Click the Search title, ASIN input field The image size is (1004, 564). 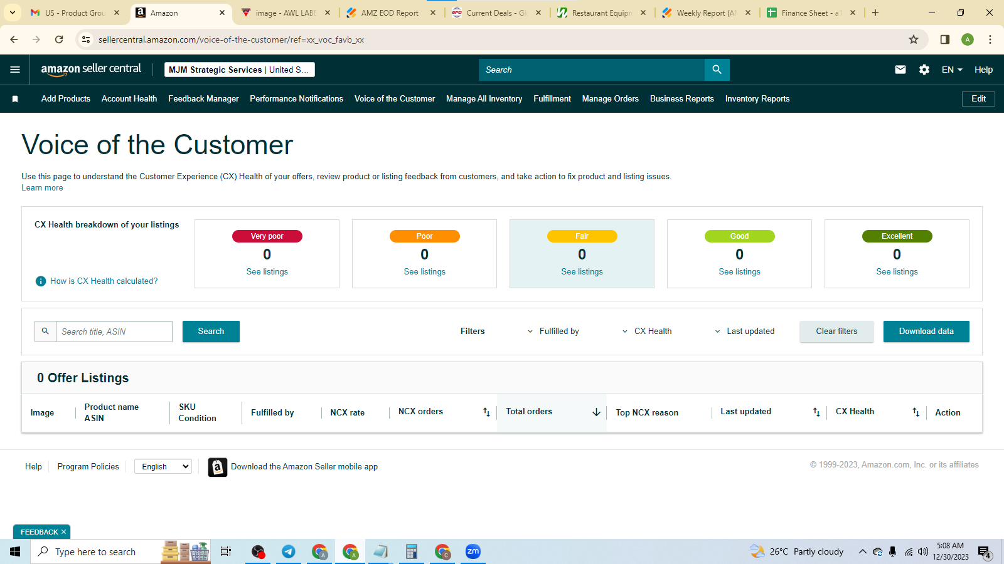click(x=114, y=332)
